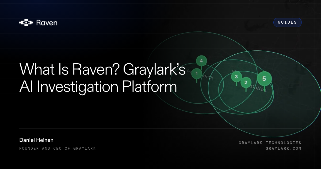
Task: Click the Raven logo icon
Action: [26, 23]
